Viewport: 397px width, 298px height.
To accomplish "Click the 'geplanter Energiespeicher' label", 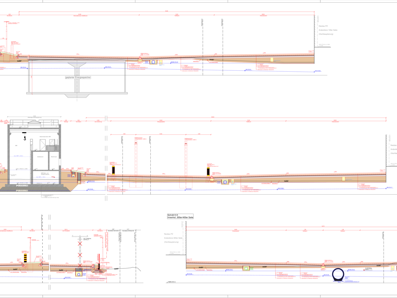I will point(78,77).
